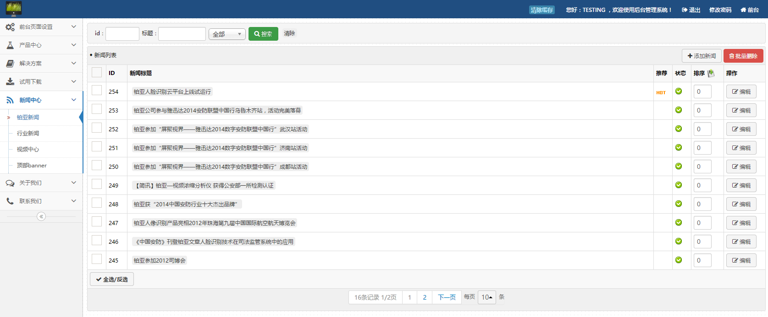Image resolution: width=768 pixels, height=317 pixels.
Task: Expand the 关于我们 menu chevron
Action: pos(74,183)
